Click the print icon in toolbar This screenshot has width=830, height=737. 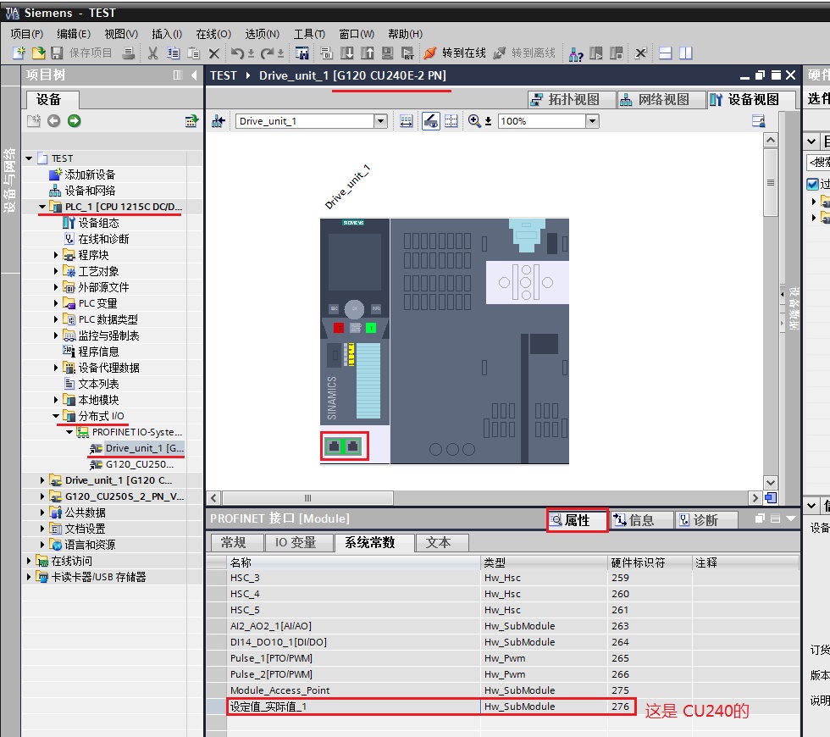(128, 53)
